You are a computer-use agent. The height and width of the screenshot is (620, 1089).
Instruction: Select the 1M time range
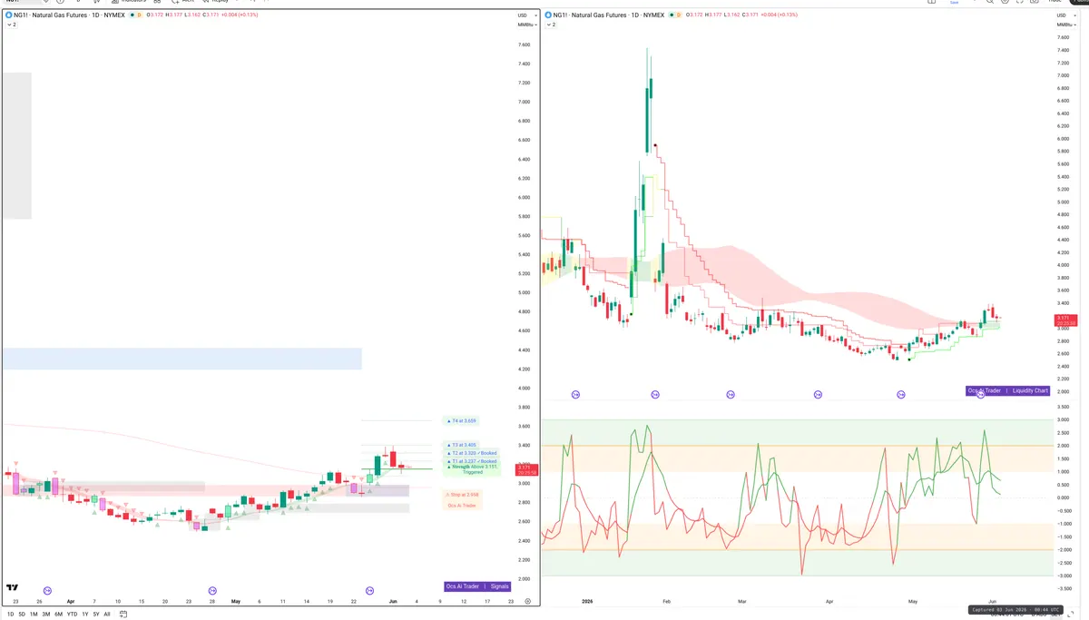pyautogui.click(x=34, y=614)
